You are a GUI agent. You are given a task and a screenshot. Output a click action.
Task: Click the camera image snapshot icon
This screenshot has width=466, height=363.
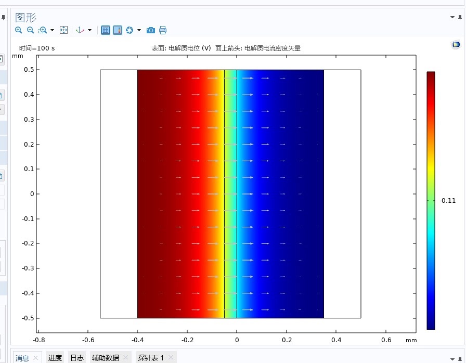point(151,30)
